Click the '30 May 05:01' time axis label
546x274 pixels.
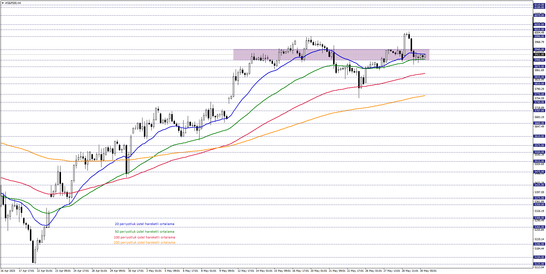pos(428,271)
